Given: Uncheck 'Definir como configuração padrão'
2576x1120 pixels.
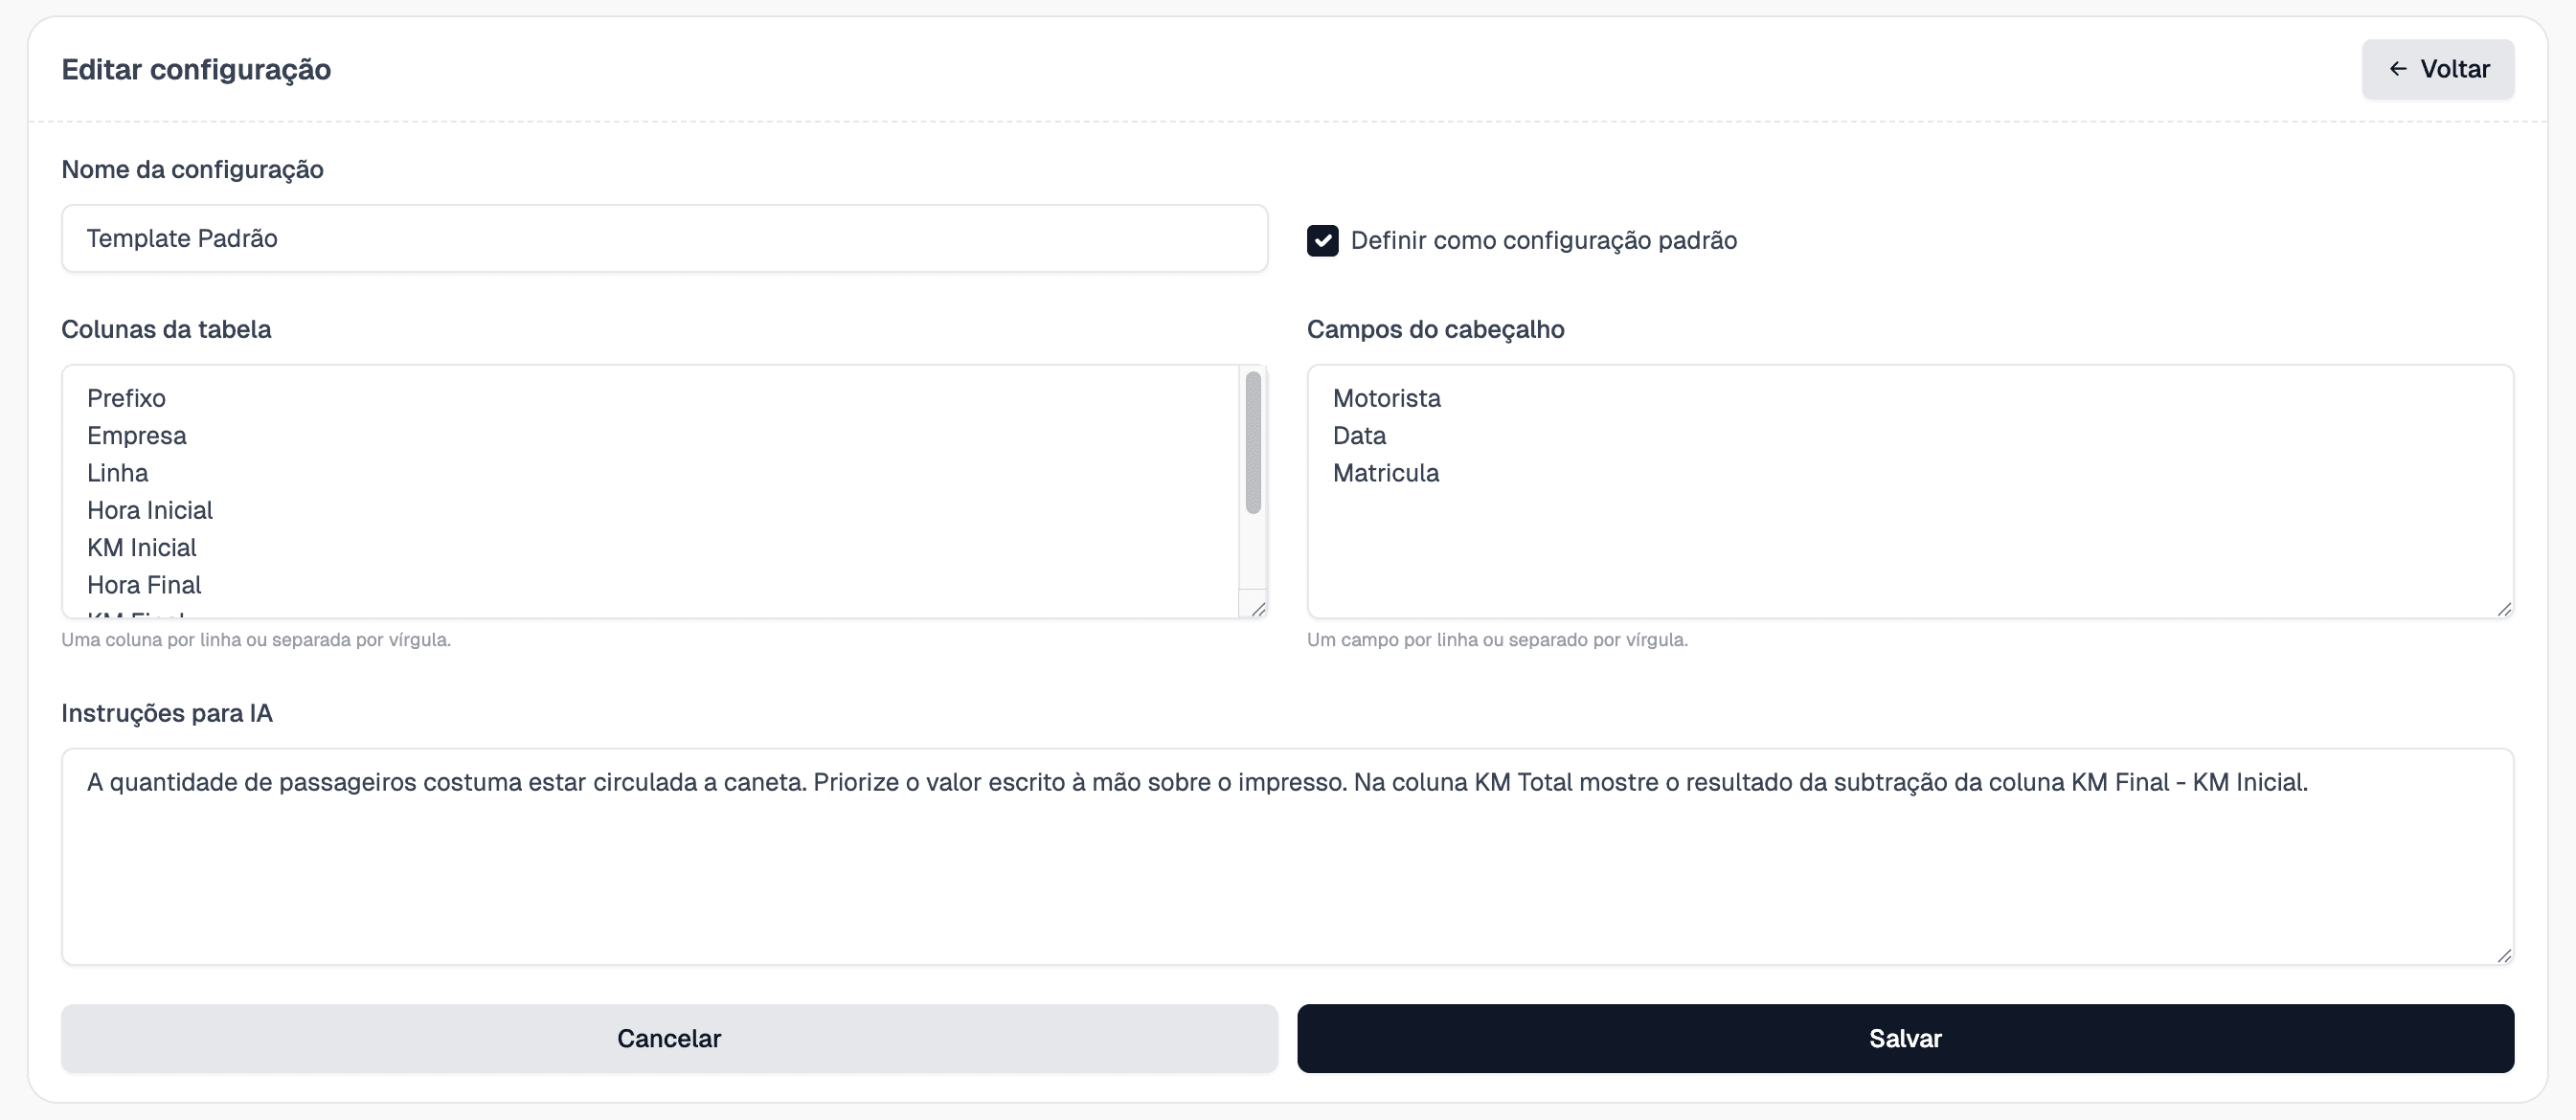Looking at the screenshot, I should (x=1323, y=240).
